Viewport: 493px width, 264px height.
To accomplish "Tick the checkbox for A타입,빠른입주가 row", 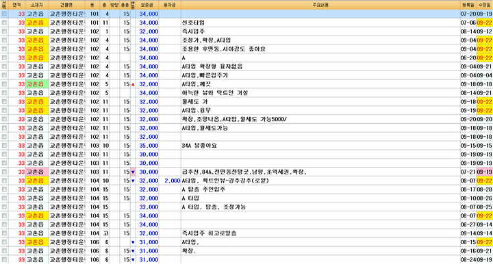I will click(4, 75).
